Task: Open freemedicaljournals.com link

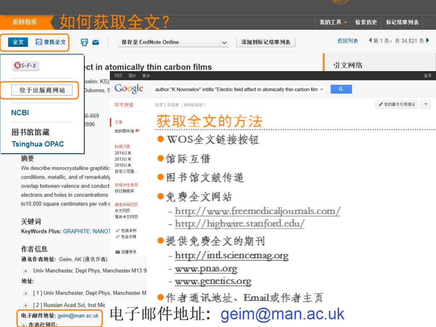Action: (258, 211)
